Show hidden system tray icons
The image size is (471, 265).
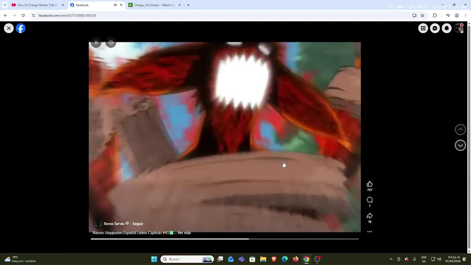click(x=391, y=259)
